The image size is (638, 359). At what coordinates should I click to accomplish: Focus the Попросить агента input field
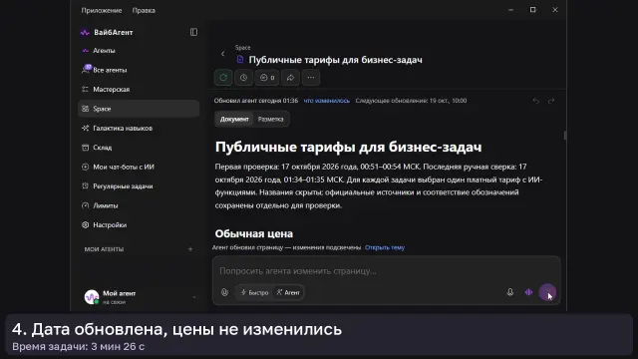click(x=386, y=271)
